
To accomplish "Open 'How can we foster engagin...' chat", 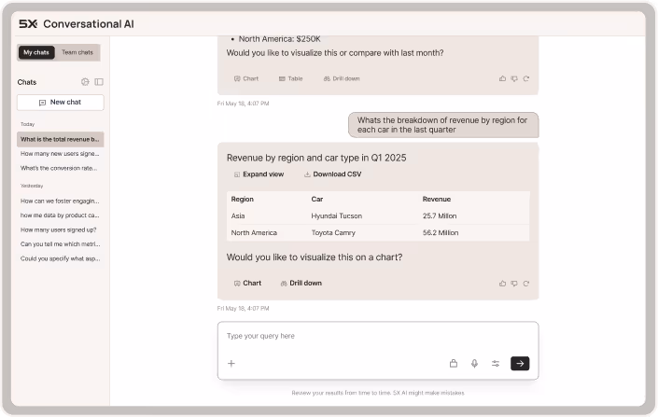I will (61, 201).
